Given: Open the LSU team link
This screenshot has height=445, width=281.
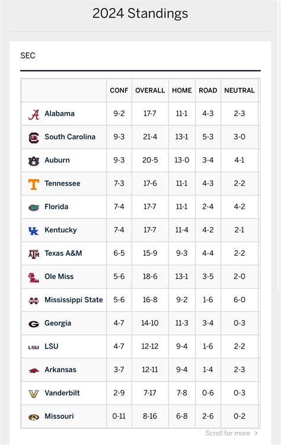Looking at the screenshot, I should (52, 346).
